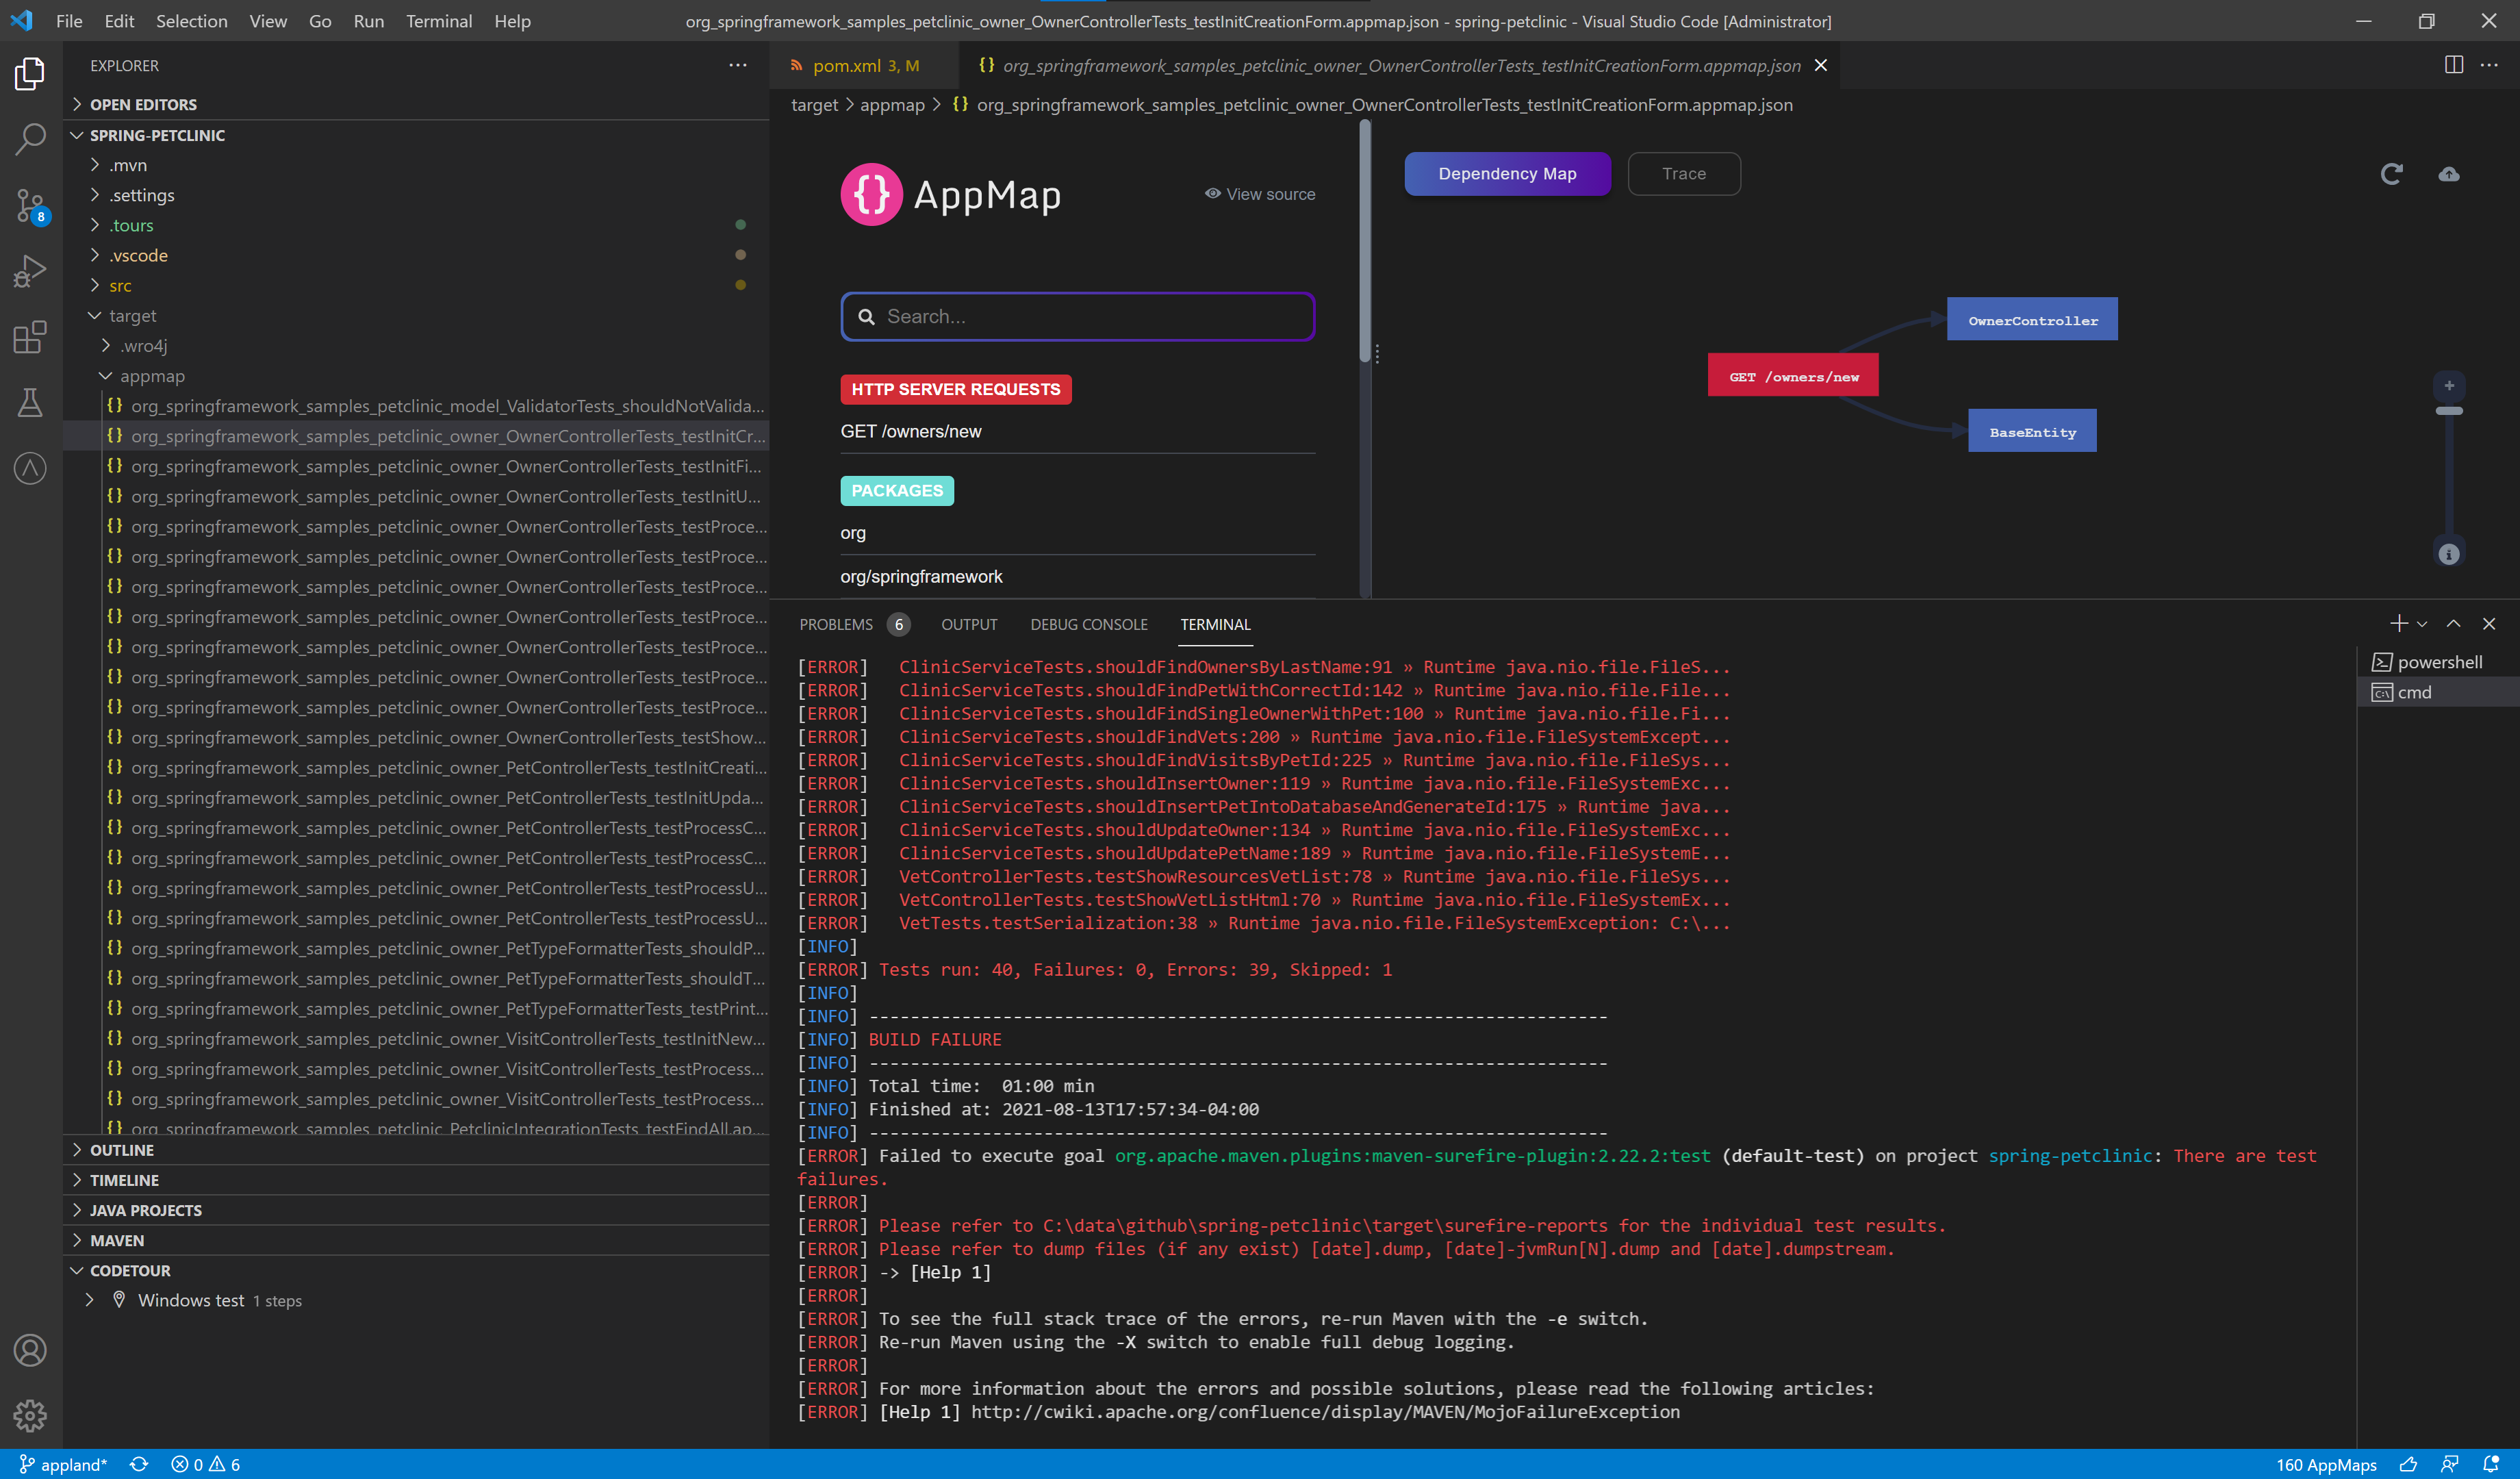The width and height of the screenshot is (2520, 1479).
Task: Open the new terminal launch profile dropdown
Action: [2422, 624]
